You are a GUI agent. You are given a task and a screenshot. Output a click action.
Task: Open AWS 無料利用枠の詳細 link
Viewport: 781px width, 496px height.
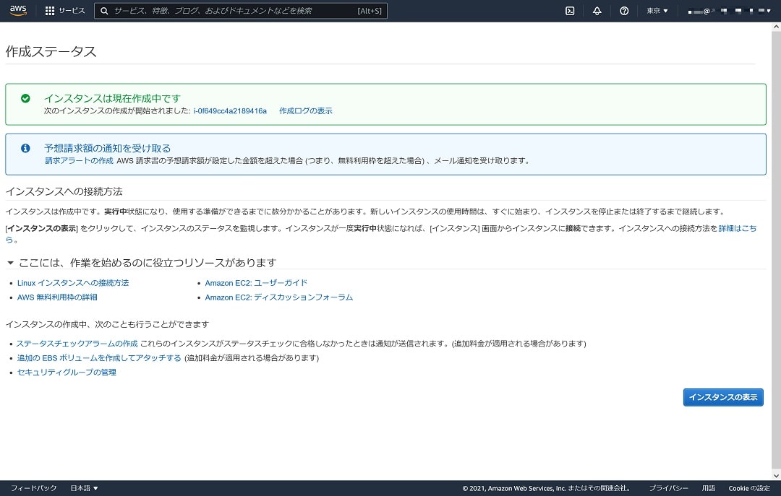point(57,297)
